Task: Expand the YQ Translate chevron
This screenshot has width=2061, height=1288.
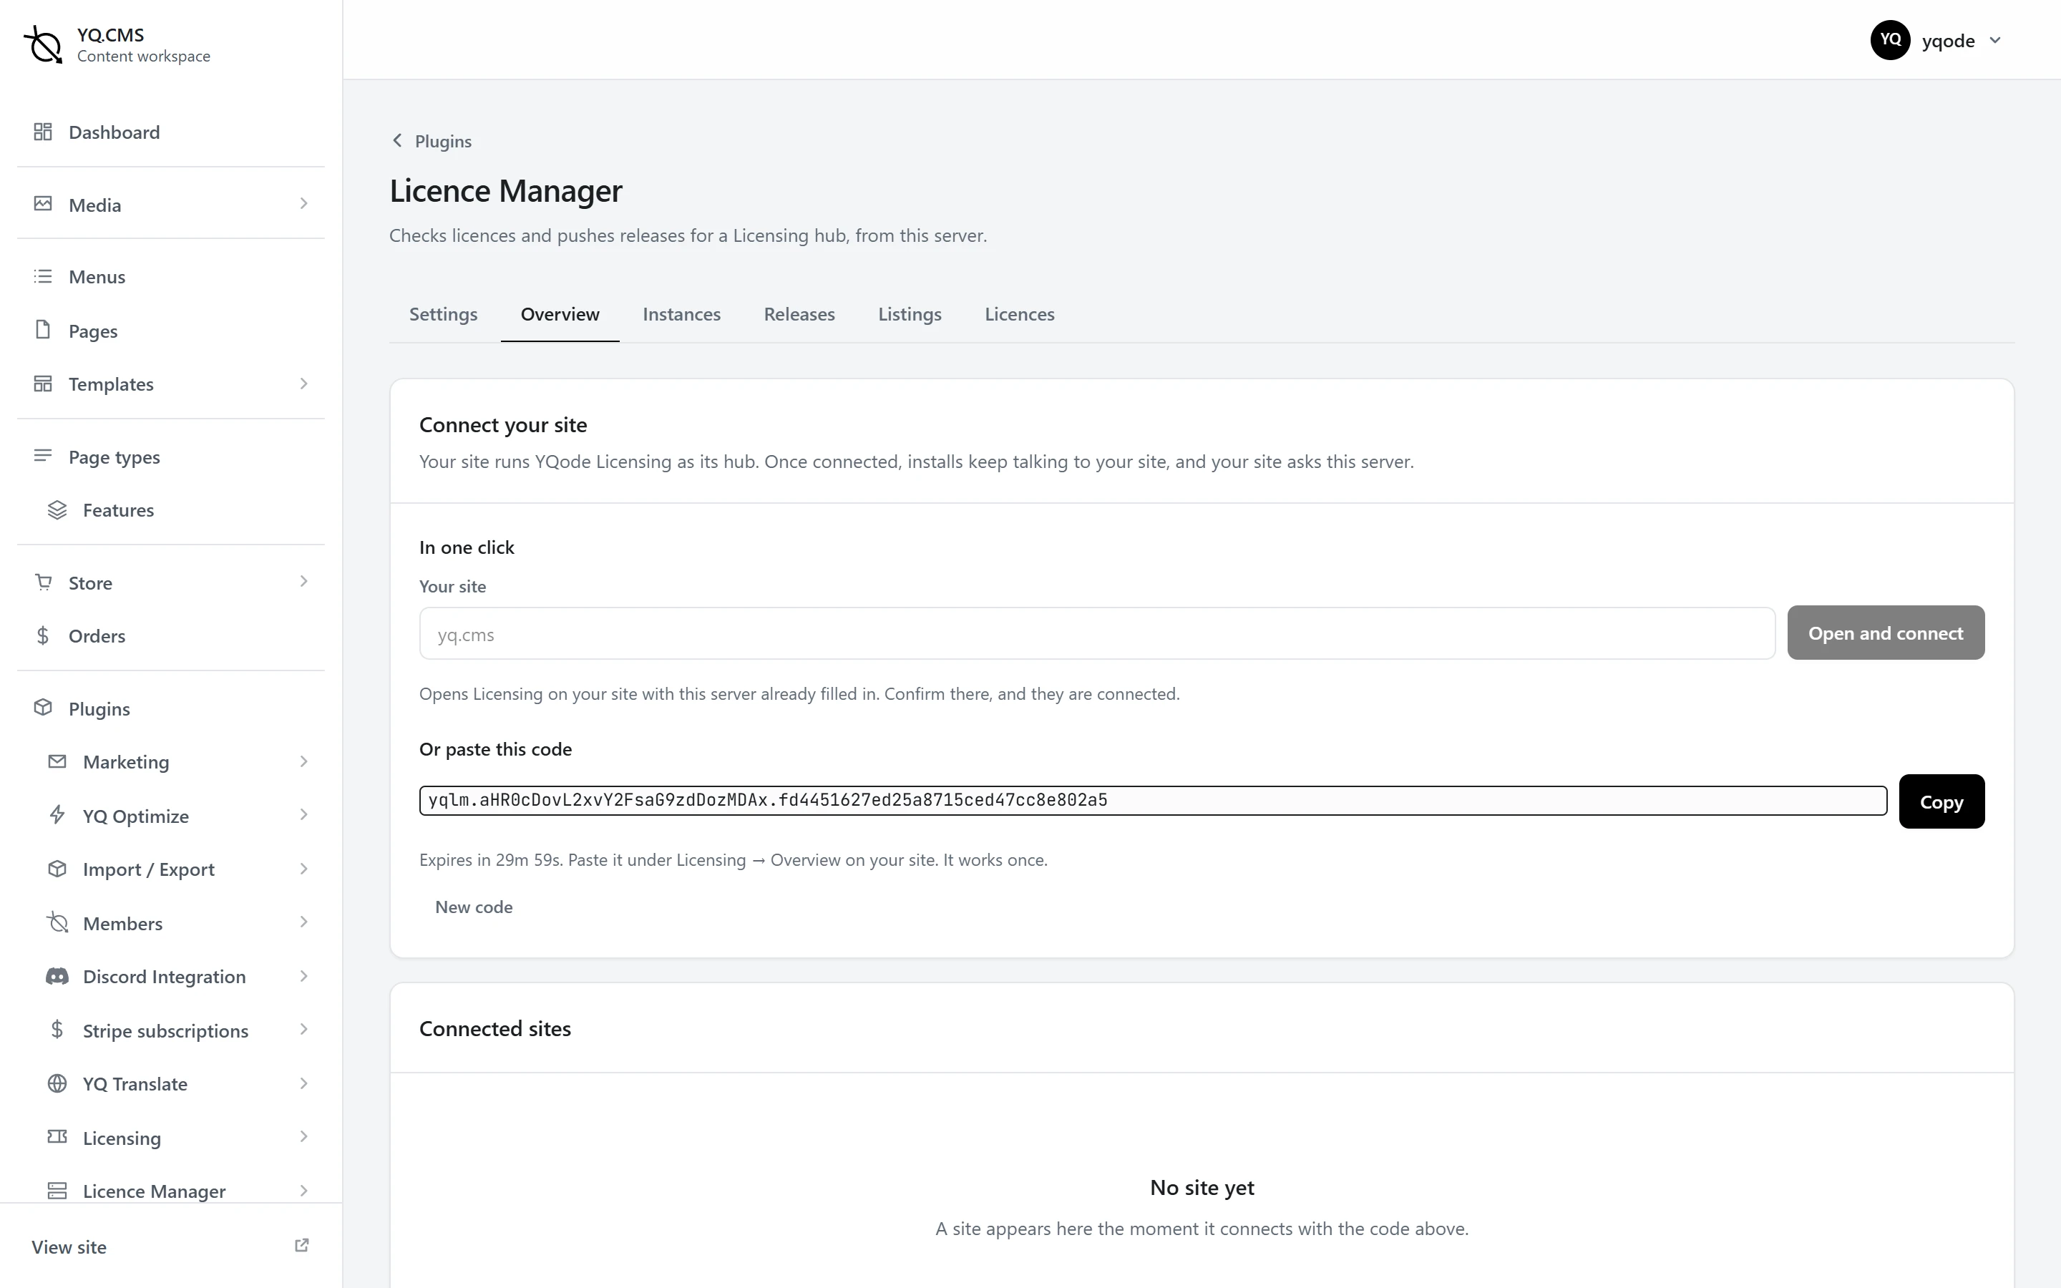Action: pyautogui.click(x=304, y=1083)
